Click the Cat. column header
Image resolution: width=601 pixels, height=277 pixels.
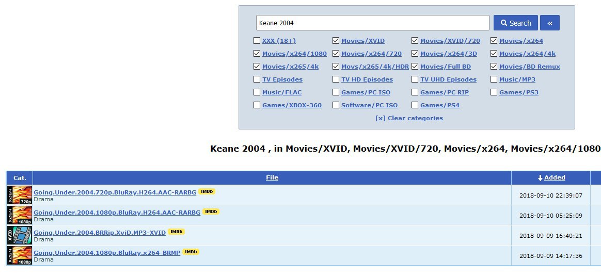[x=20, y=178]
